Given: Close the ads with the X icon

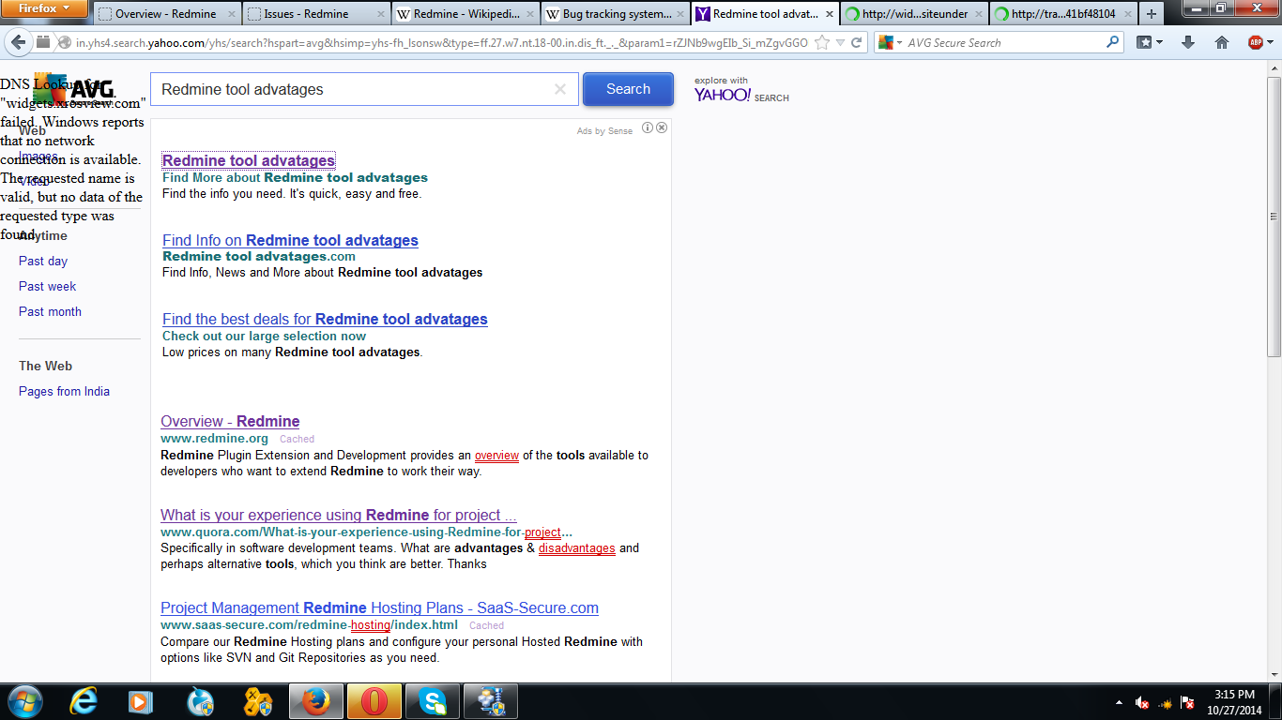Looking at the screenshot, I should [x=662, y=127].
